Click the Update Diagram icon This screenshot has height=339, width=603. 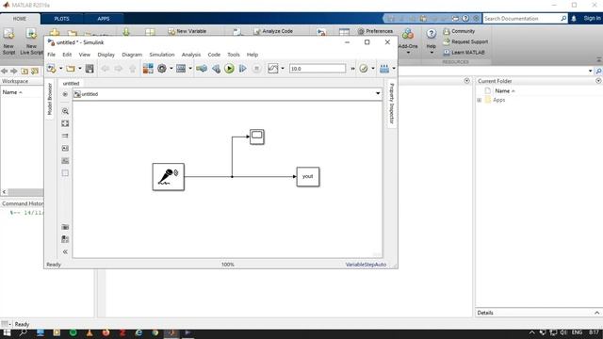(202, 69)
